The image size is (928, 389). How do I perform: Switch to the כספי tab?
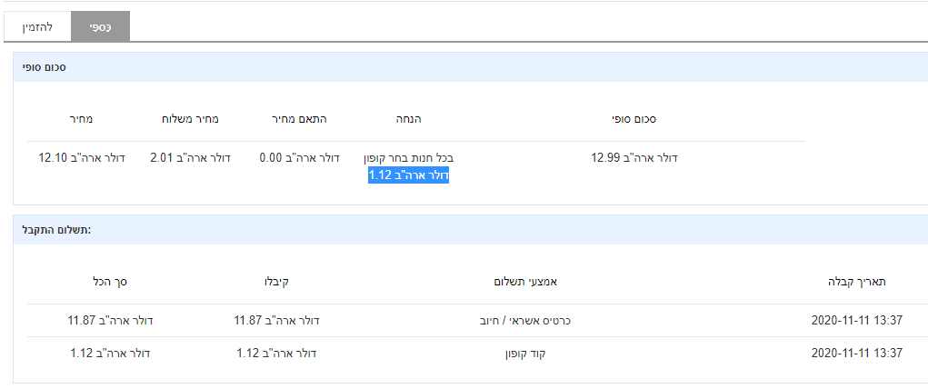pos(100,27)
